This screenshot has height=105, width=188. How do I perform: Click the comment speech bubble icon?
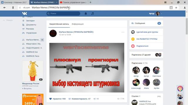point(70,99)
